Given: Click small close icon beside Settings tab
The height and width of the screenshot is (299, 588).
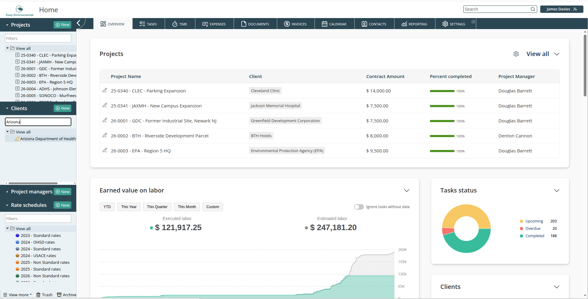Looking at the screenshot, I should 473,22.
